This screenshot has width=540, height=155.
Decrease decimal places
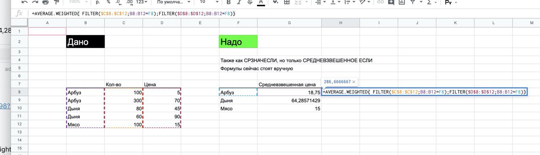pos(119,2)
